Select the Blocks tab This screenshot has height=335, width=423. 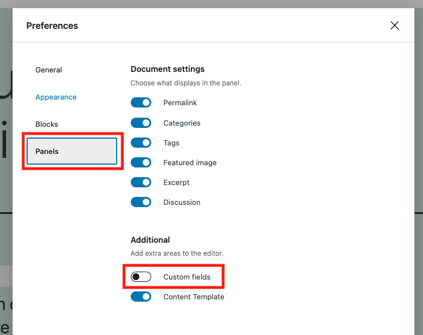[x=46, y=124]
